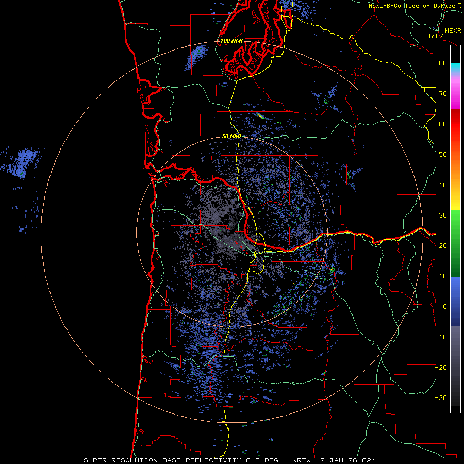Click the 70 dBZ scale label
This screenshot has height=464, width=464.
click(443, 93)
